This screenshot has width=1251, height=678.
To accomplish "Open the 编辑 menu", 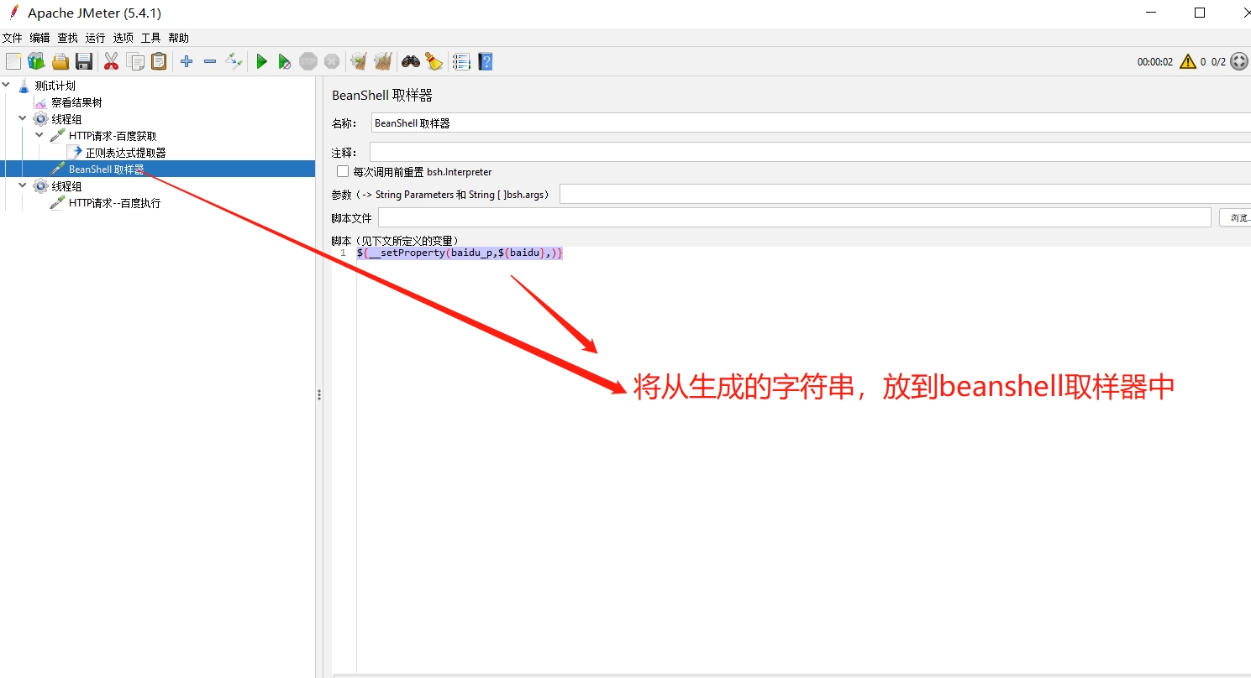I will tap(39, 38).
